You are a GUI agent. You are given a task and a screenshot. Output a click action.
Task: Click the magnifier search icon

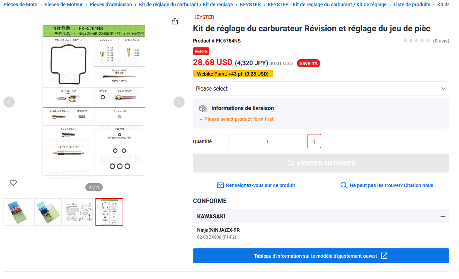pyautogui.click(x=344, y=185)
